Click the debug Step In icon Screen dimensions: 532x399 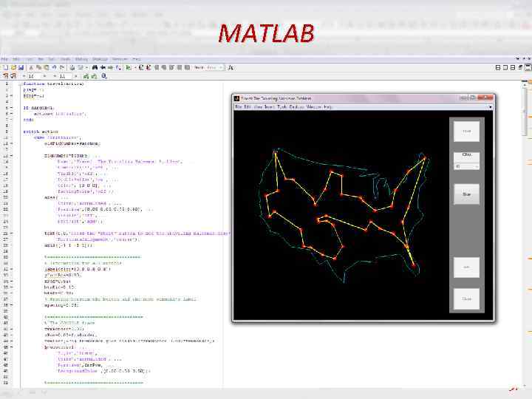coord(164,67)
